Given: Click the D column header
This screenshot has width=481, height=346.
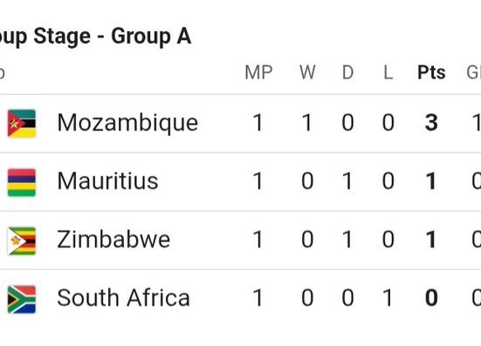Looking at the screenshot, I should pyautogui.click(x=347, y=72).
